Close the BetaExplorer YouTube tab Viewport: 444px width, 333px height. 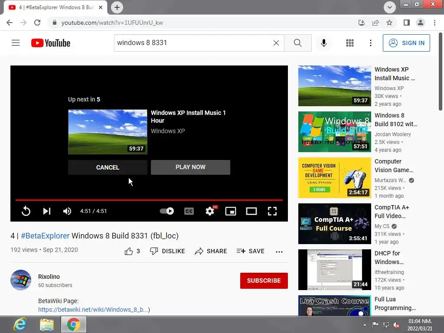point(101,7)
